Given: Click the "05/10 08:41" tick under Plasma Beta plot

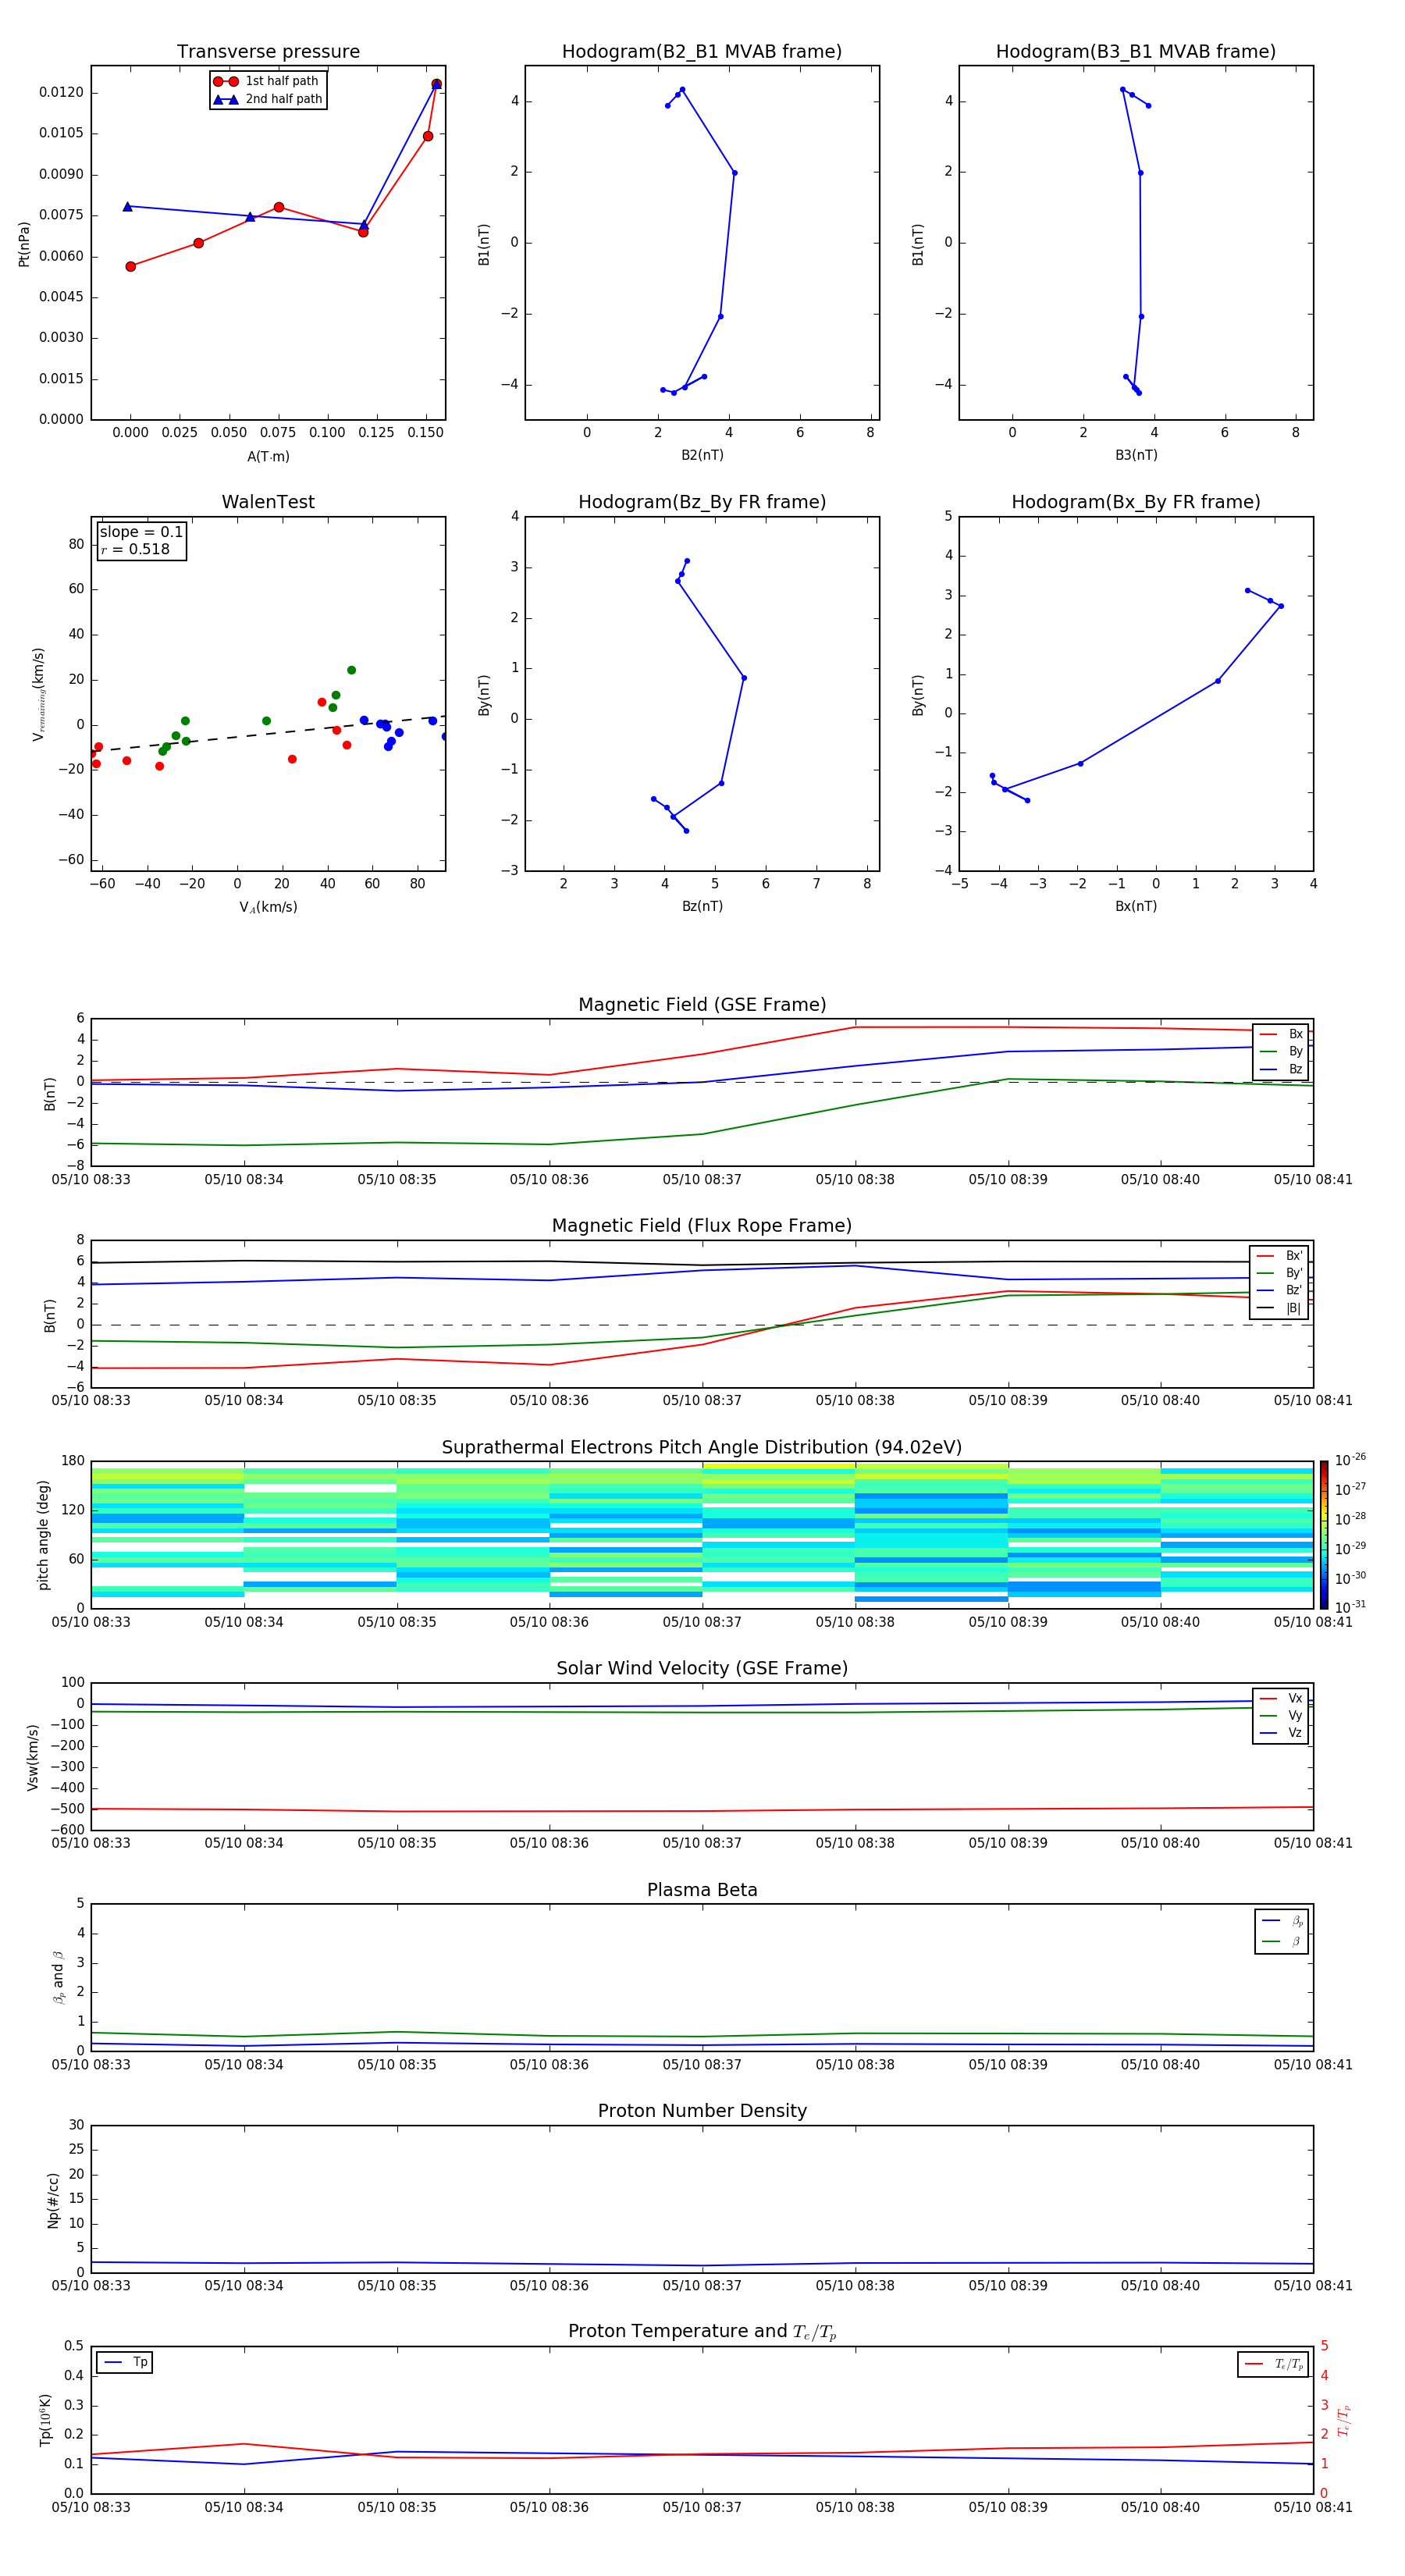Looking at the screenshot, I should click(x=1313, y=2064).
